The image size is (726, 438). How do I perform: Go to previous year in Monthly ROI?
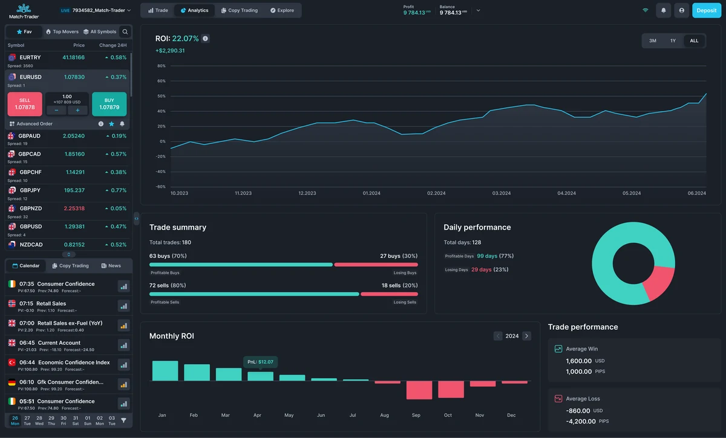498,336
